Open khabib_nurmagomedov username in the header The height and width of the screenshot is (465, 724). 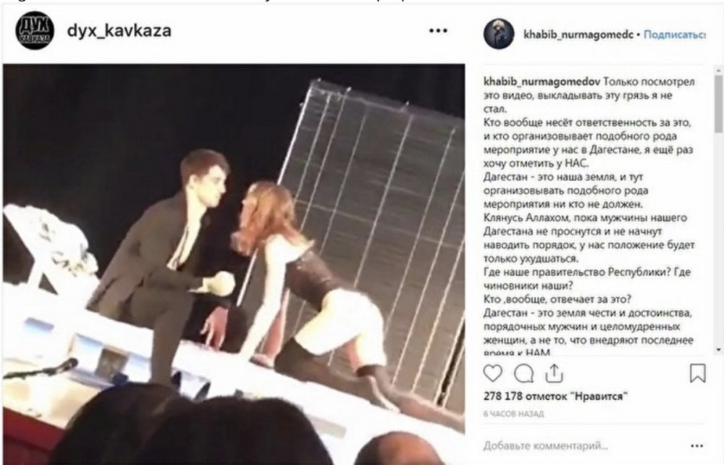point(578,35)
